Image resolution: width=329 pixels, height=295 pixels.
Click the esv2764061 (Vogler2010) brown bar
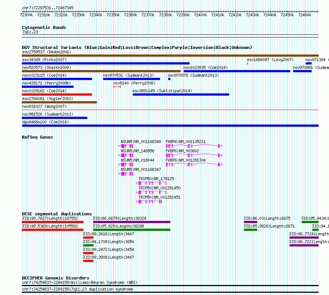click(x=60, y=102)
